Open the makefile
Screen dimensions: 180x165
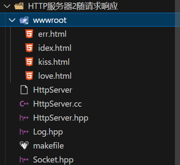pos(48,146)
